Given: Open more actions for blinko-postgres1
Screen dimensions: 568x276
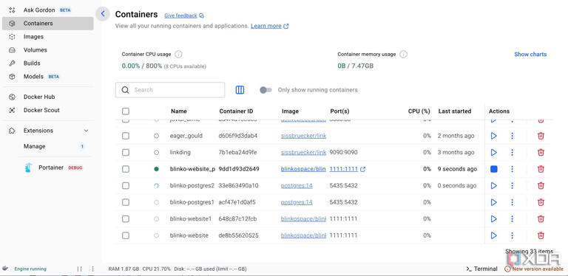Looking at the screenshot, I should [512, 202].
